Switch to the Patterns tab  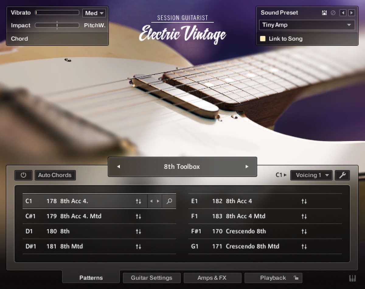pyautogui.click(x=91, y=278)
